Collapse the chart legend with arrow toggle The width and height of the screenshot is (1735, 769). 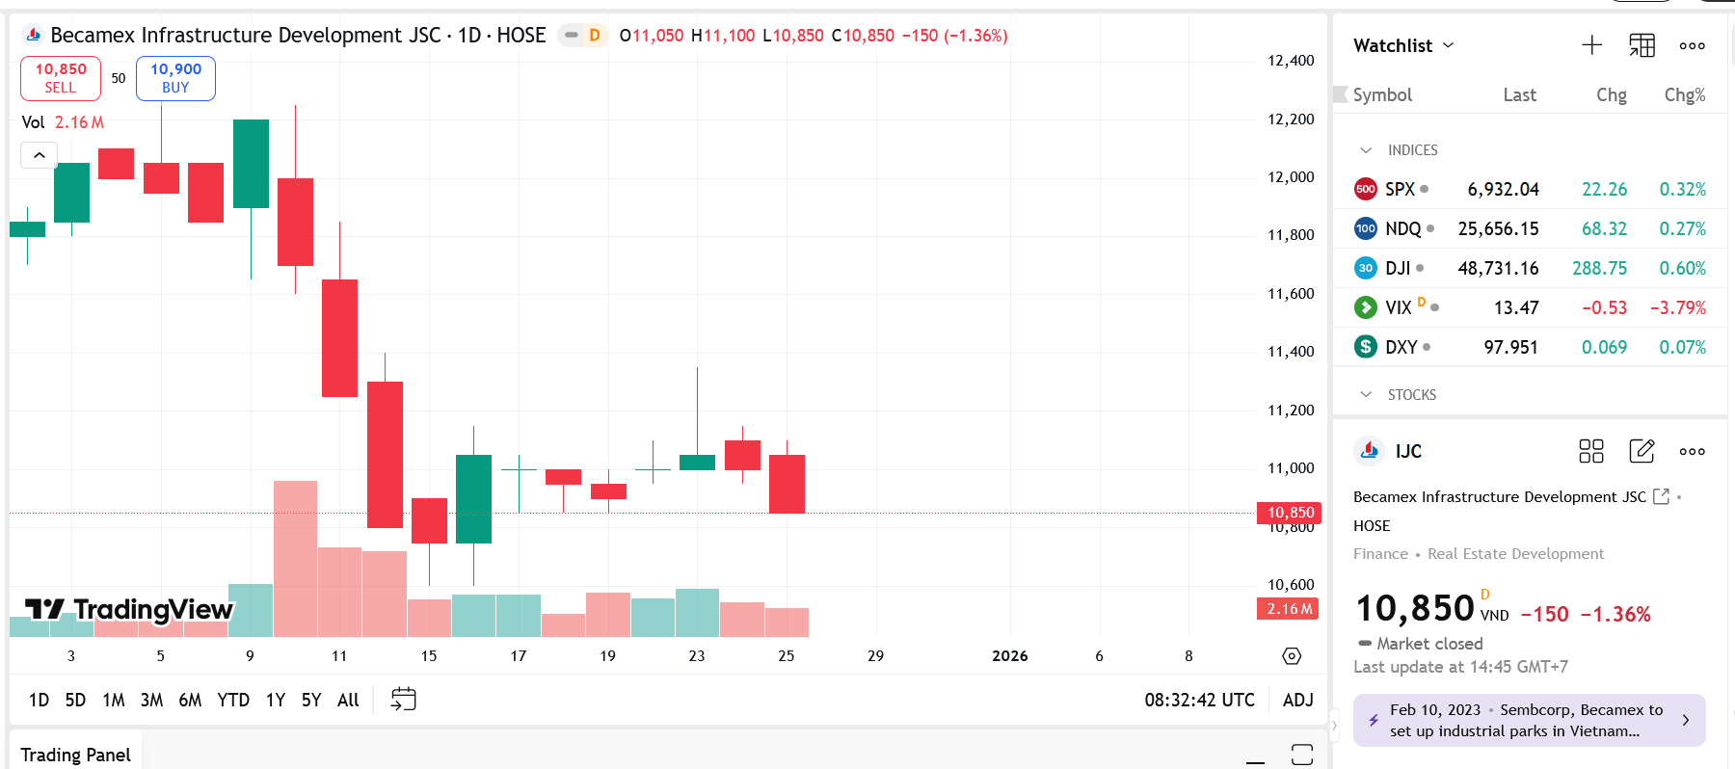coord(40,155)
